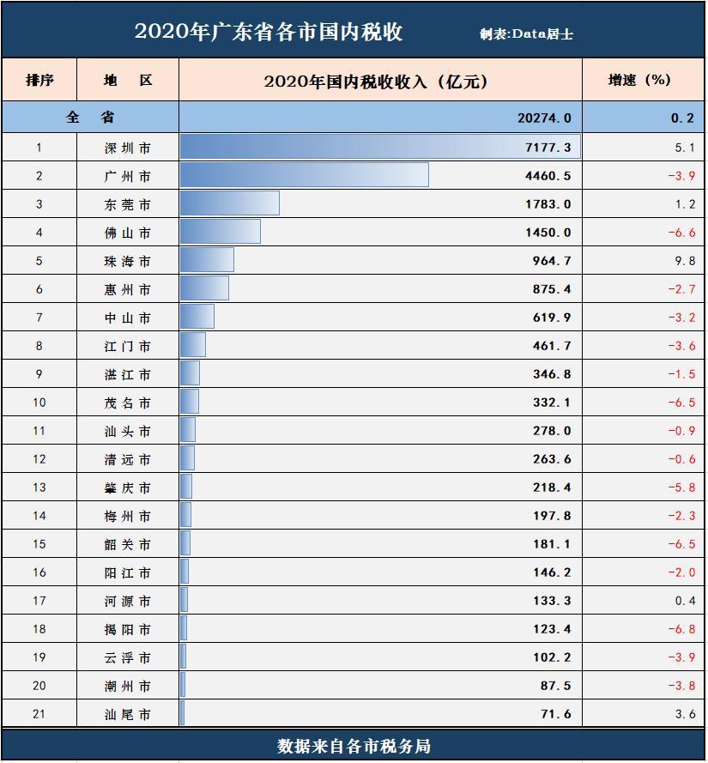Click the city name 梅州市
This screenshot has height=763, width=708.
pos(128,516)
